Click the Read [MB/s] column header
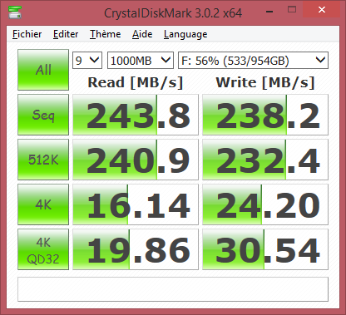Image resolution: width=346 pixels, height=315 pixels. click(136, 82)
